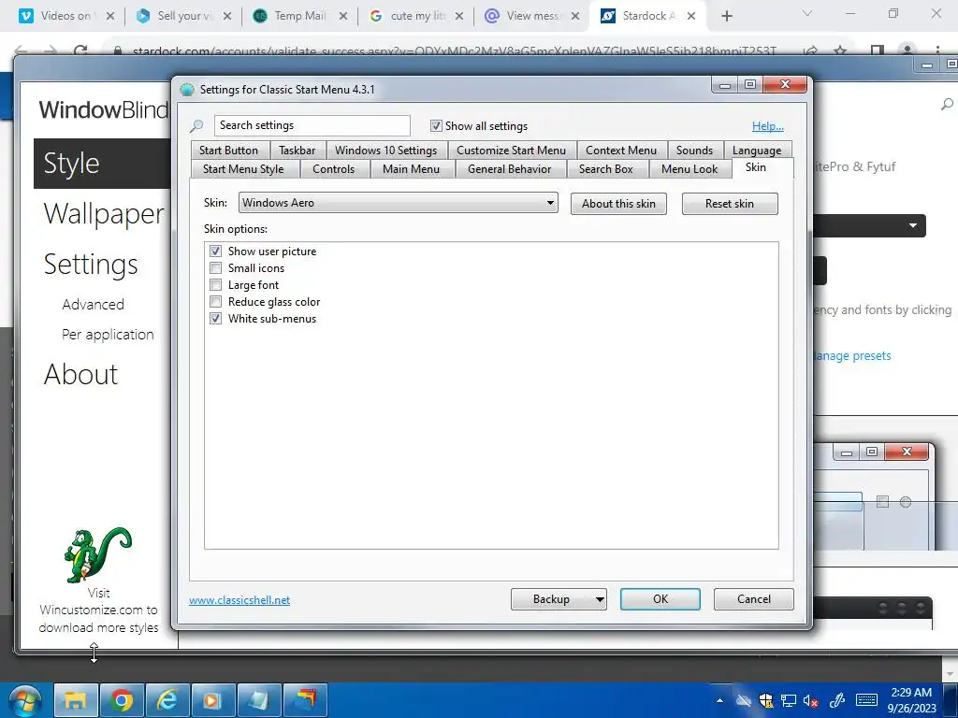958x718 pixels.
Task: Show hidden tray icons arrow
Action: click(719, 701)
